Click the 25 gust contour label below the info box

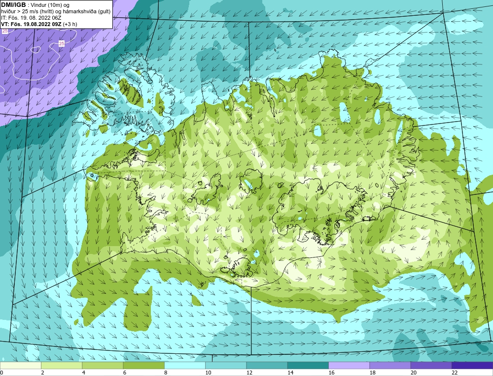[x=5, y=31]
